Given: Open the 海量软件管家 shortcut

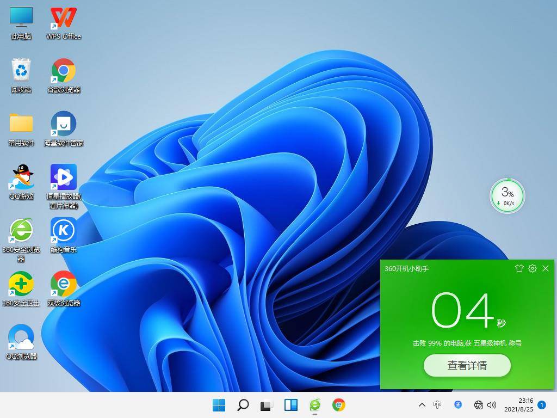Looking at the screenshot, I should (x=64, y=125).
